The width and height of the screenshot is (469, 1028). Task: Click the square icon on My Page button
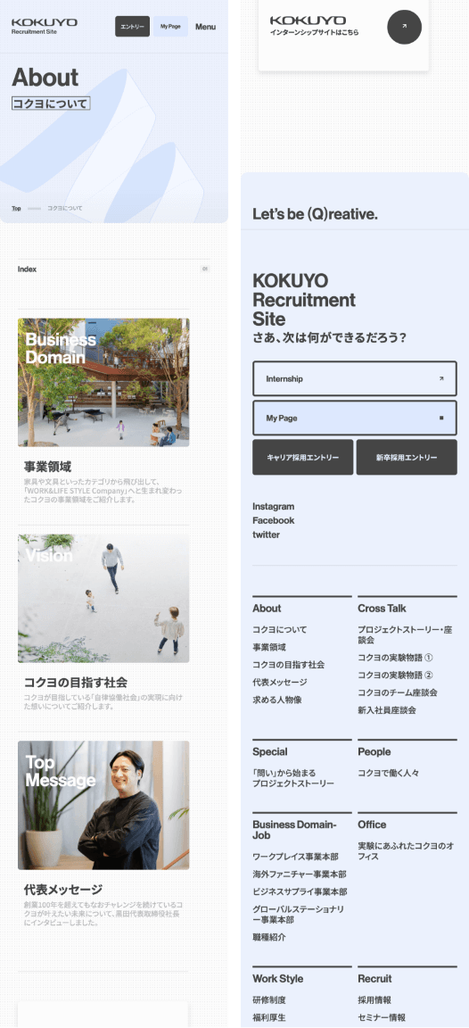click(441, 418)
